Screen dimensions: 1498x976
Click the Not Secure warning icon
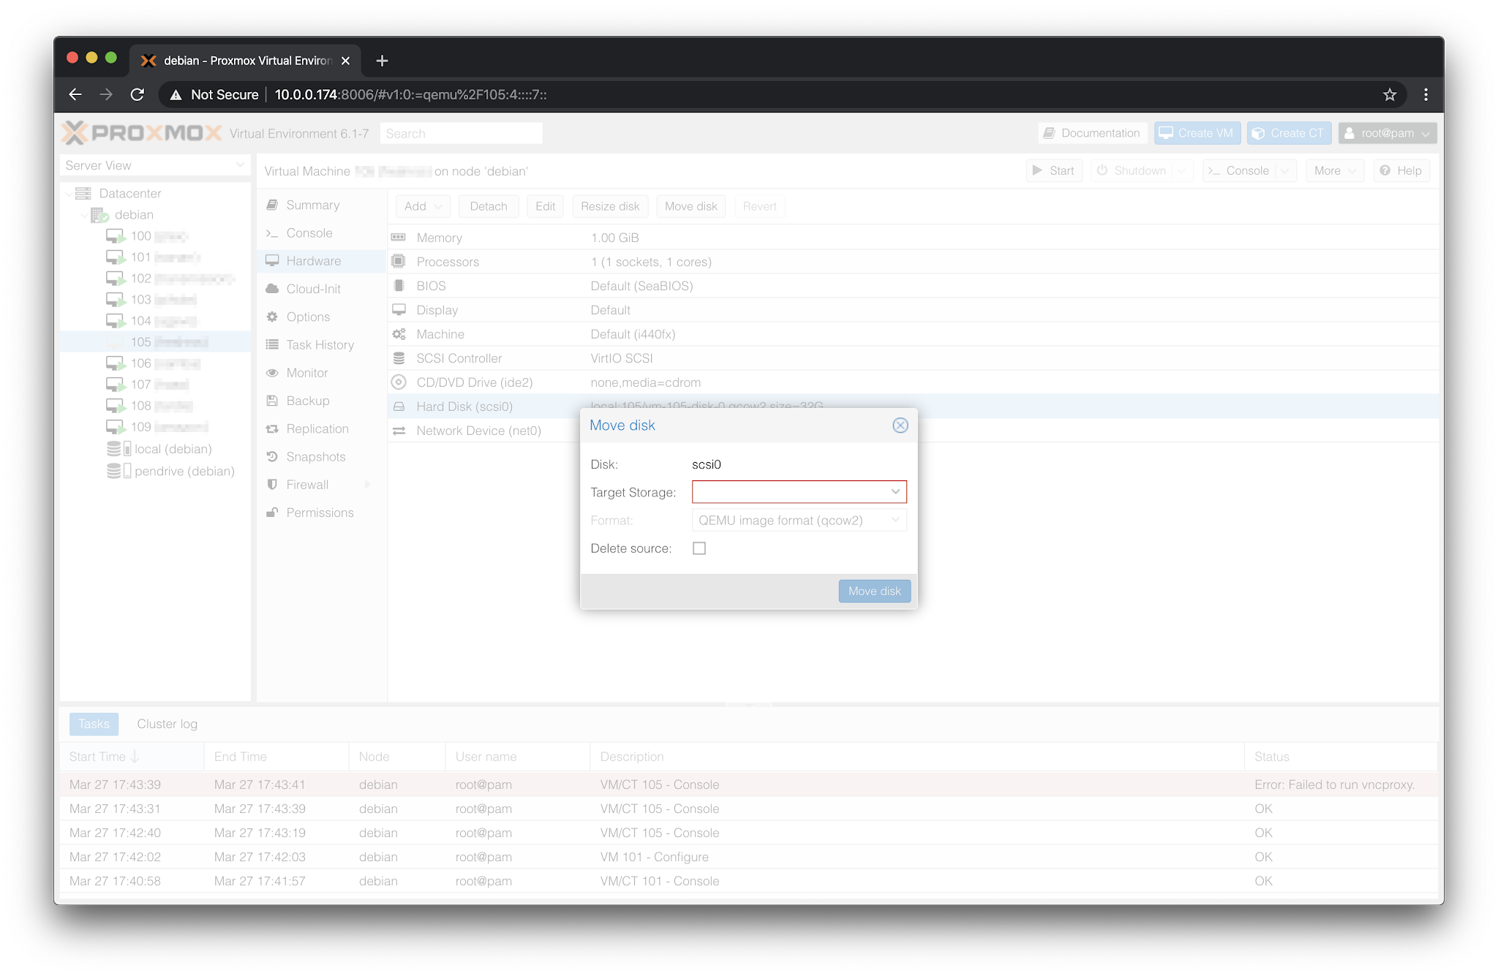176,94
